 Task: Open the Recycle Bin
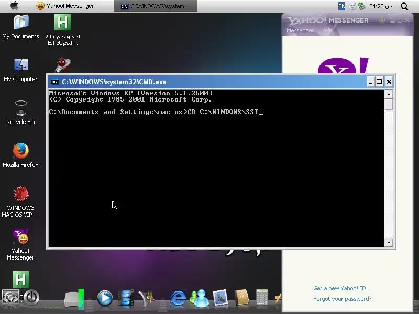click(20, 113)
